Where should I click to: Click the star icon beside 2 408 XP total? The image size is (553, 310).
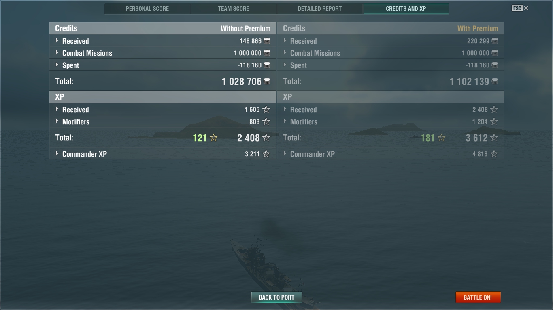click(x=266, y=138)
